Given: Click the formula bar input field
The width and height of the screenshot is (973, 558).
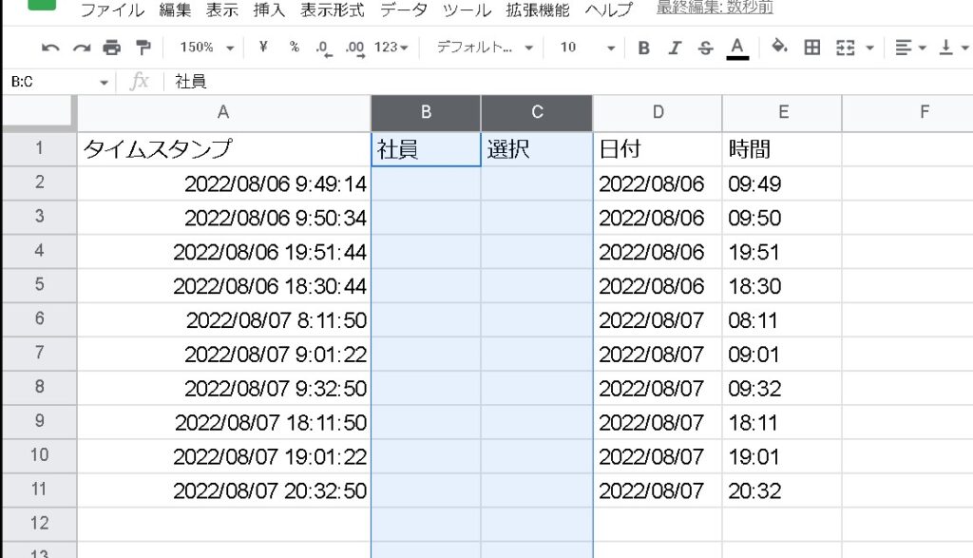Looking at the screenshot, I should [x=570, y=82].
